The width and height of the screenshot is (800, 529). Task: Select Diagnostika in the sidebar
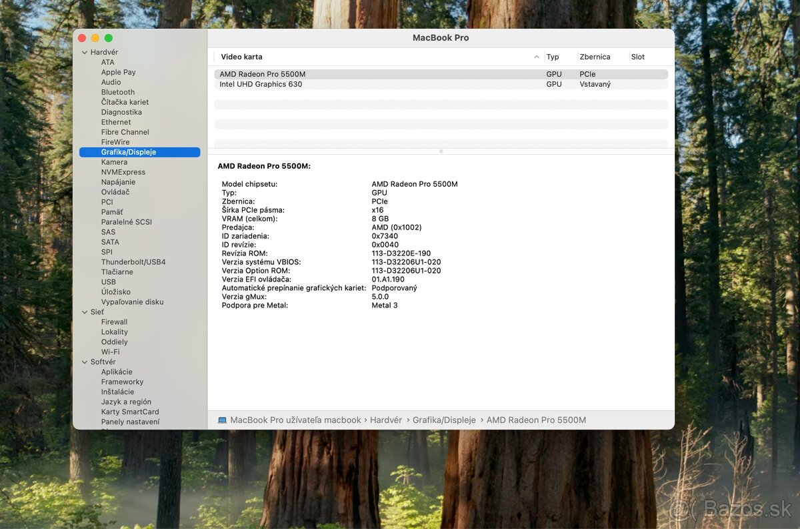121,112
